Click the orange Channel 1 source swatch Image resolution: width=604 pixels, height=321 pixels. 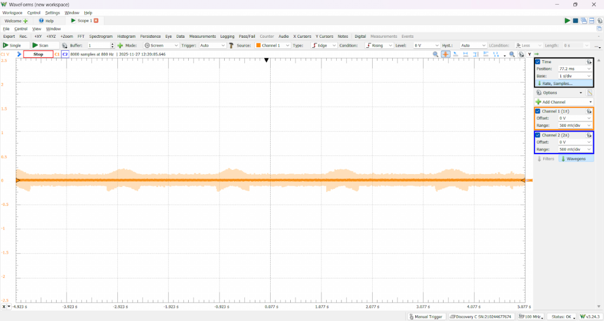click(258, 45)
